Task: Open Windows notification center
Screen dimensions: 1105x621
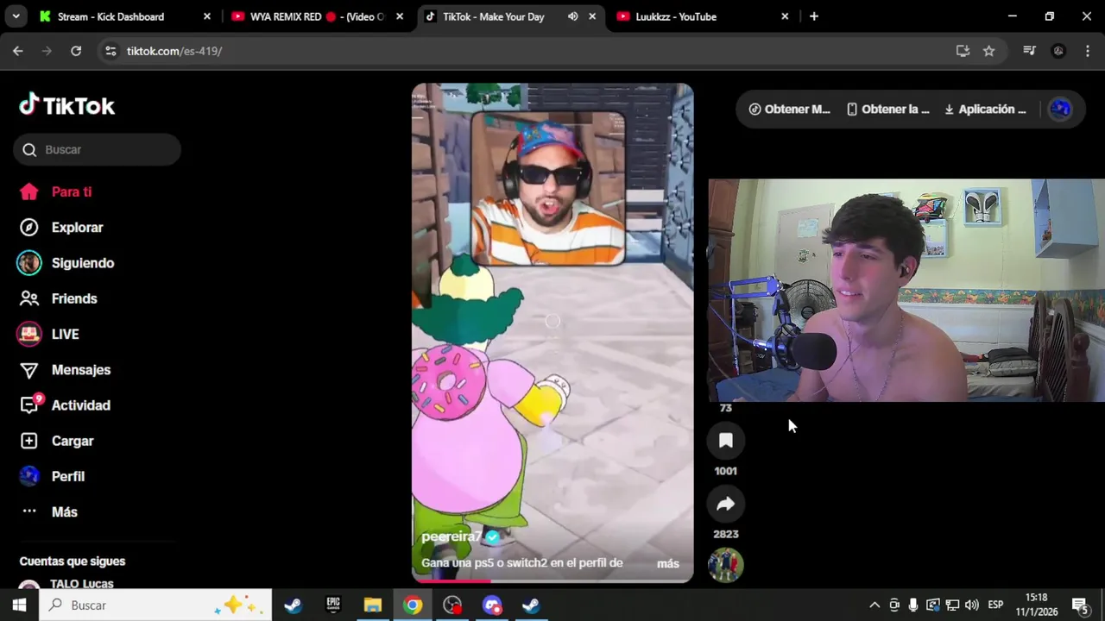Action: (x=1080, y=605)
